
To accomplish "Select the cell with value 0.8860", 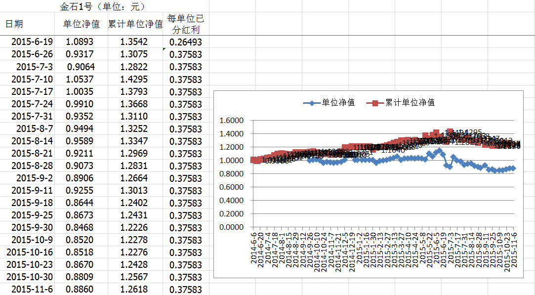I will click(x=81, y=289).
